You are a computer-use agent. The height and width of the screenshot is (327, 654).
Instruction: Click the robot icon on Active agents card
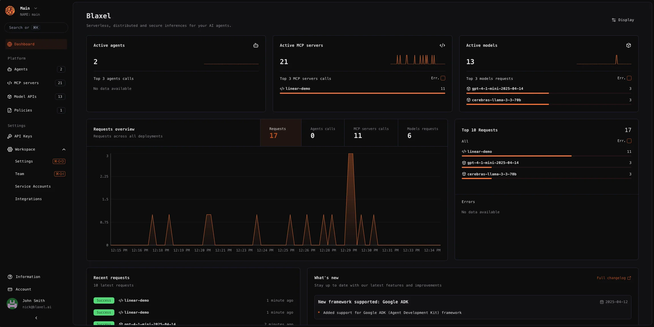256,45
